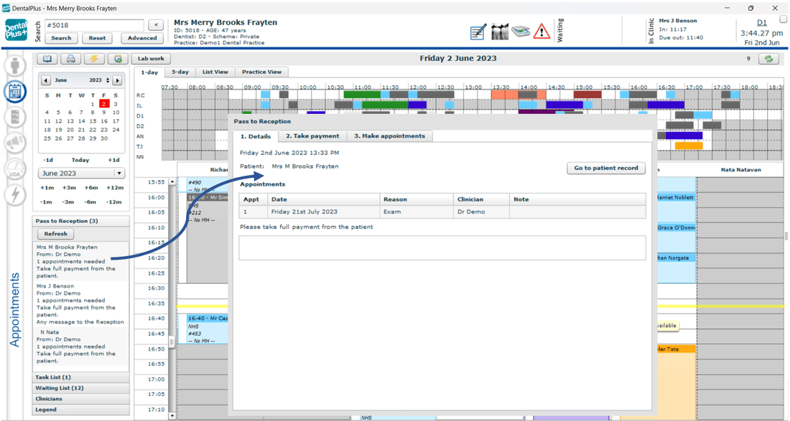Click the megaphone marketing sidebar icon
The width and height of the screenshot is (790, 421).
coord(15,143)
